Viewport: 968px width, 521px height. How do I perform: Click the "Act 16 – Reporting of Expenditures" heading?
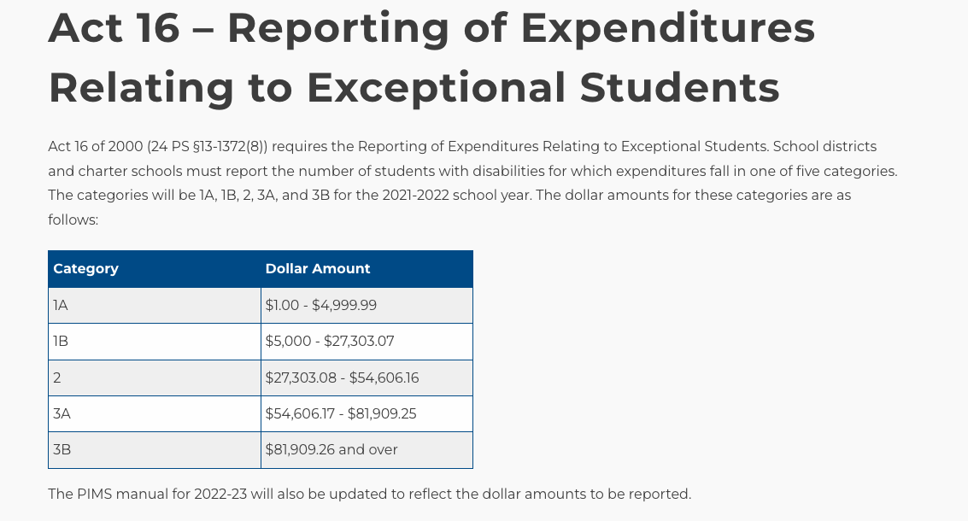(x=431, y=28)
